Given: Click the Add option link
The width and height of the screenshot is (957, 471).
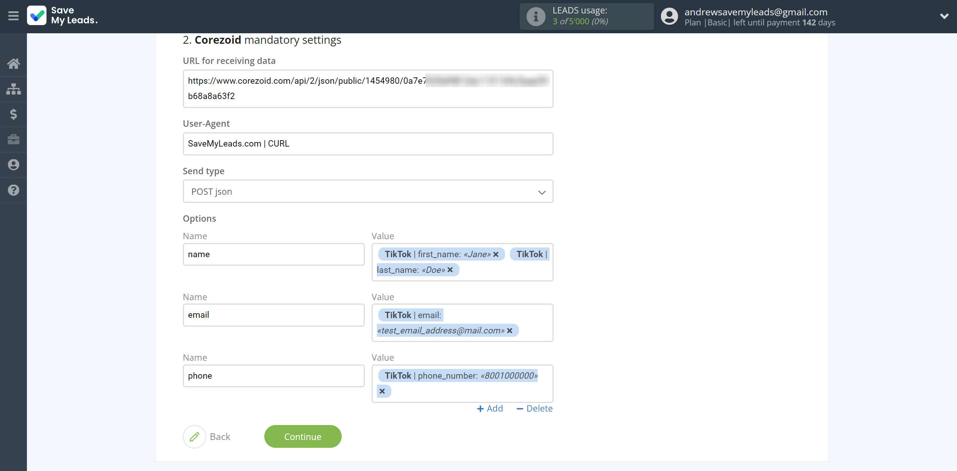Looking at the screenshot, I should 490,409.
